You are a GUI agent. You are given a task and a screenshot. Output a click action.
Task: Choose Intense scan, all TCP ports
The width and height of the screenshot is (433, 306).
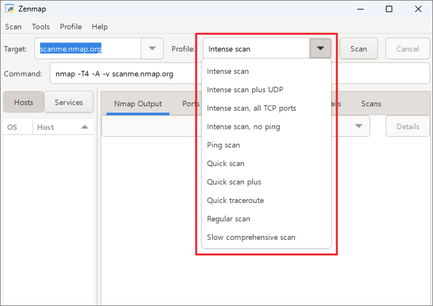[266, 108]
